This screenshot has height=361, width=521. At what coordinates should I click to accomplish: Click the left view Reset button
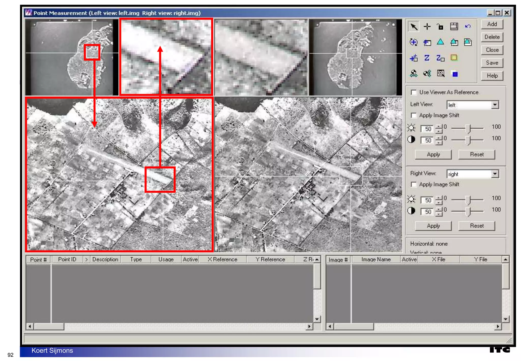coord(476,155)
